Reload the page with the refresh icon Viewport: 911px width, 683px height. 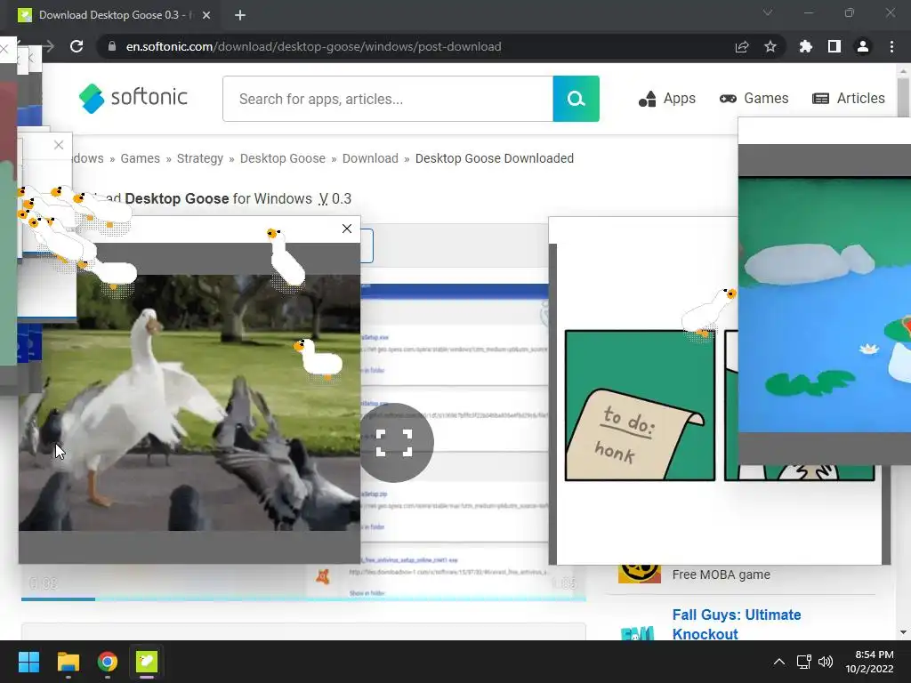77,46
